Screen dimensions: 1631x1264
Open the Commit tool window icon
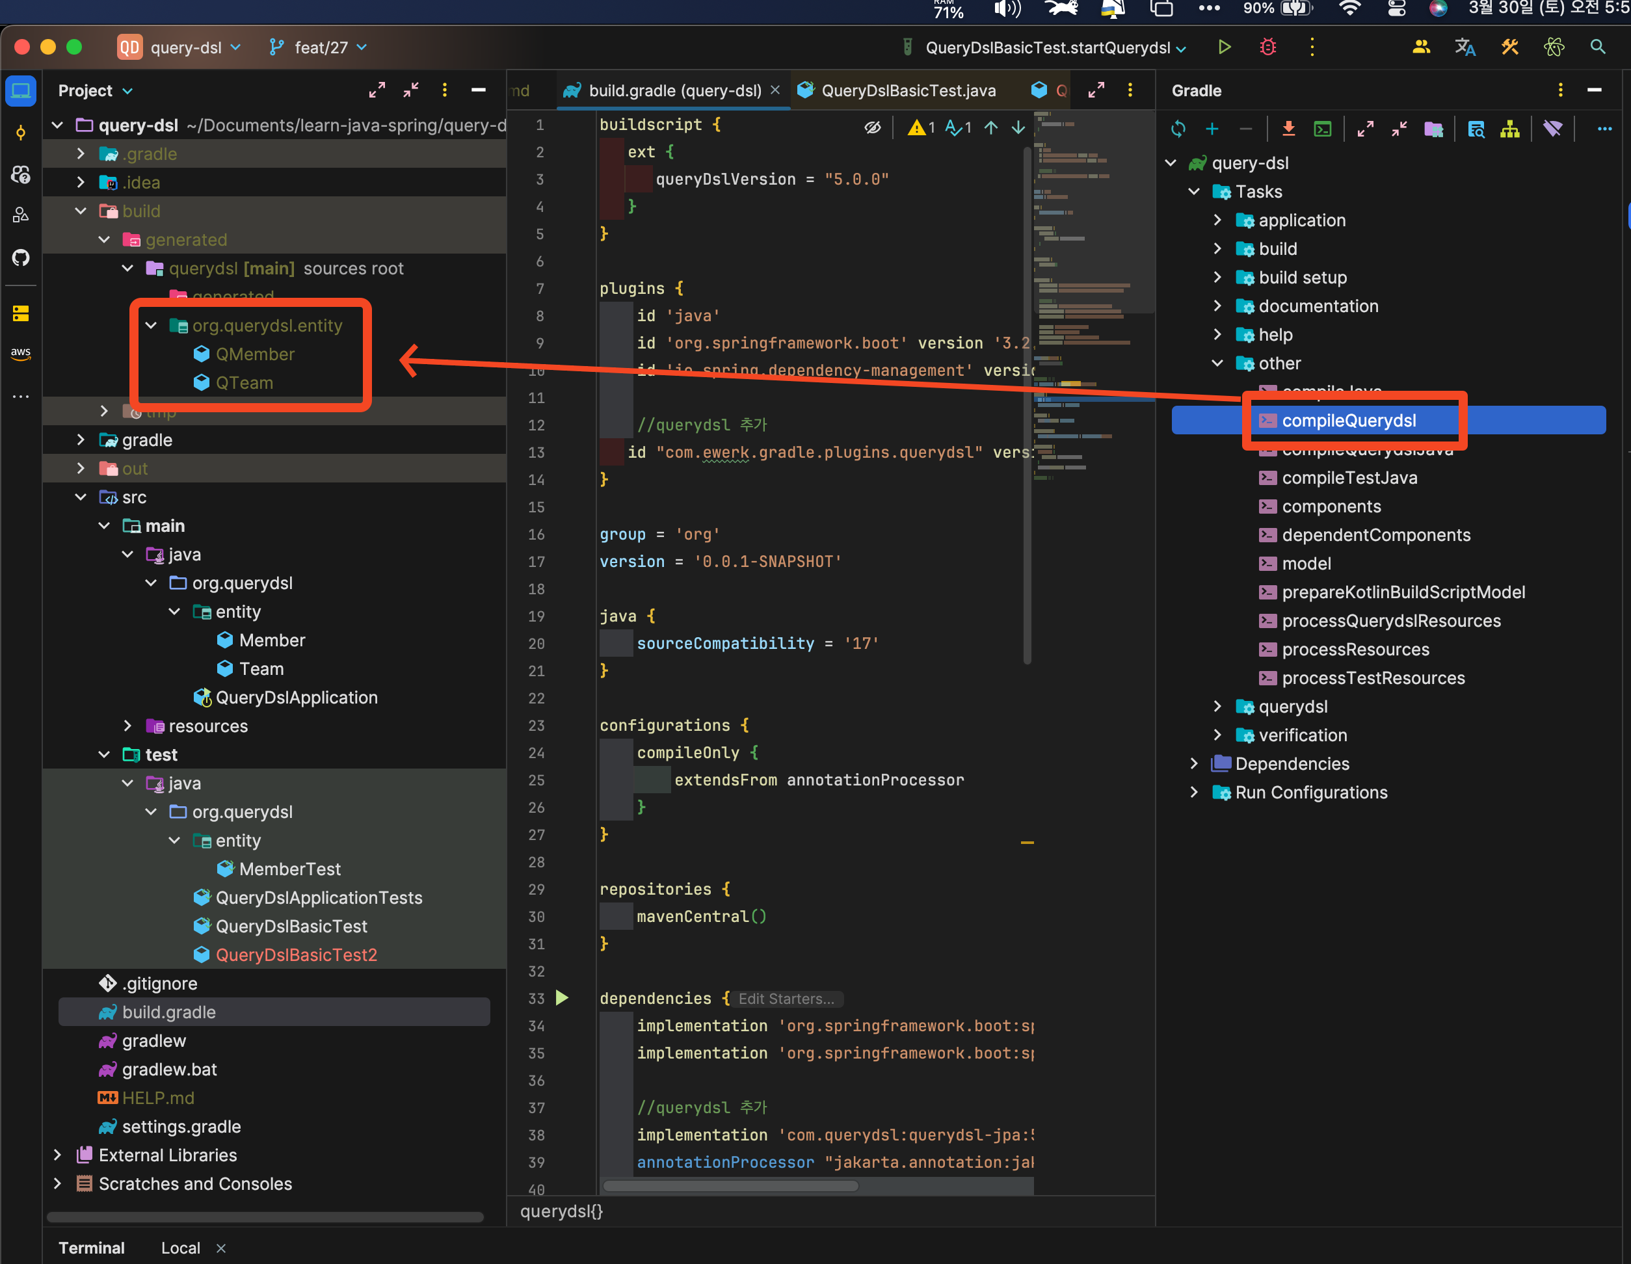pyautogui.click(x=20, y=133)
